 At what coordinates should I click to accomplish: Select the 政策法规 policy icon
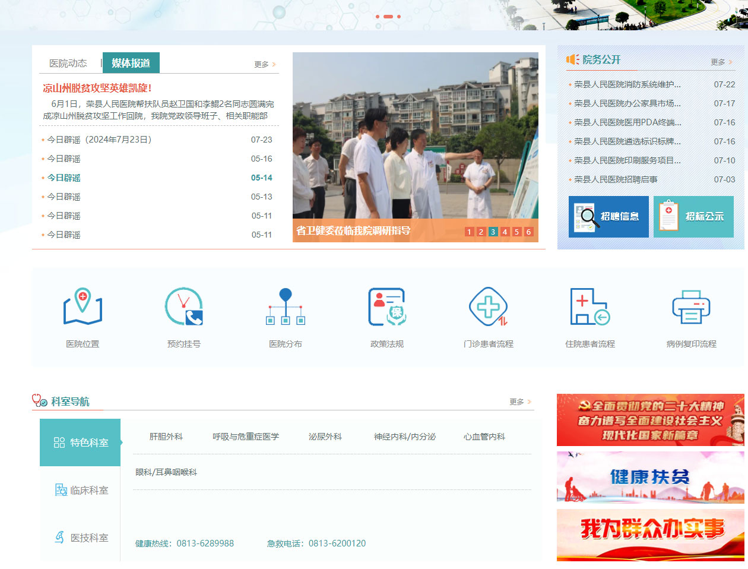coord(387,306)
